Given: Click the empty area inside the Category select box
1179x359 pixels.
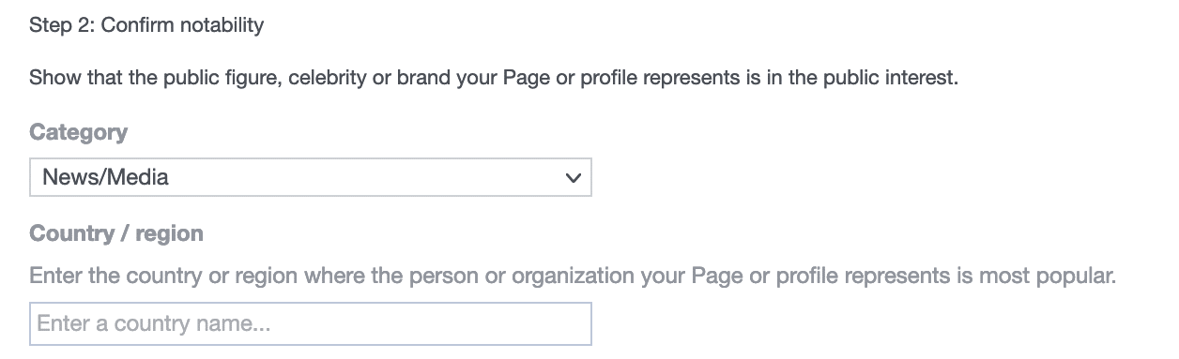Looking at the screenshot, I should (x=366, y=176).
